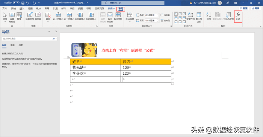Click 转换为文本 convert to text

point(228,16)
